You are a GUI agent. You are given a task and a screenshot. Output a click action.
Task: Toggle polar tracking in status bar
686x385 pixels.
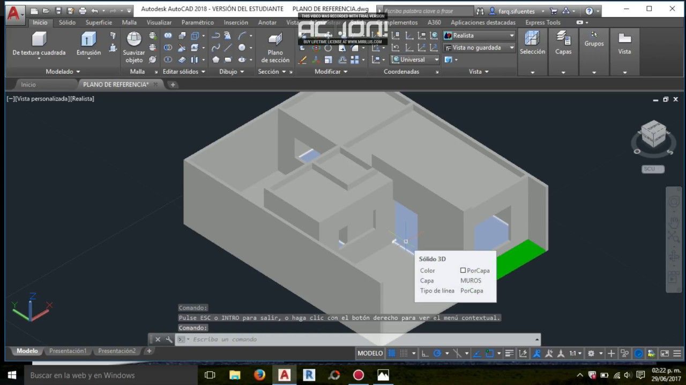click(437, 353)
